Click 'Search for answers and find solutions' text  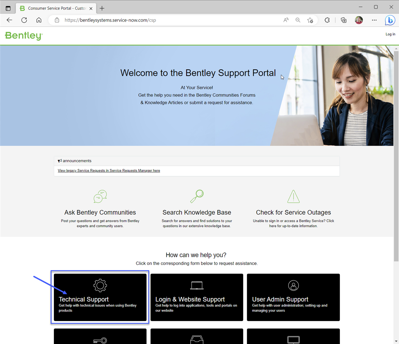[197, 223]
